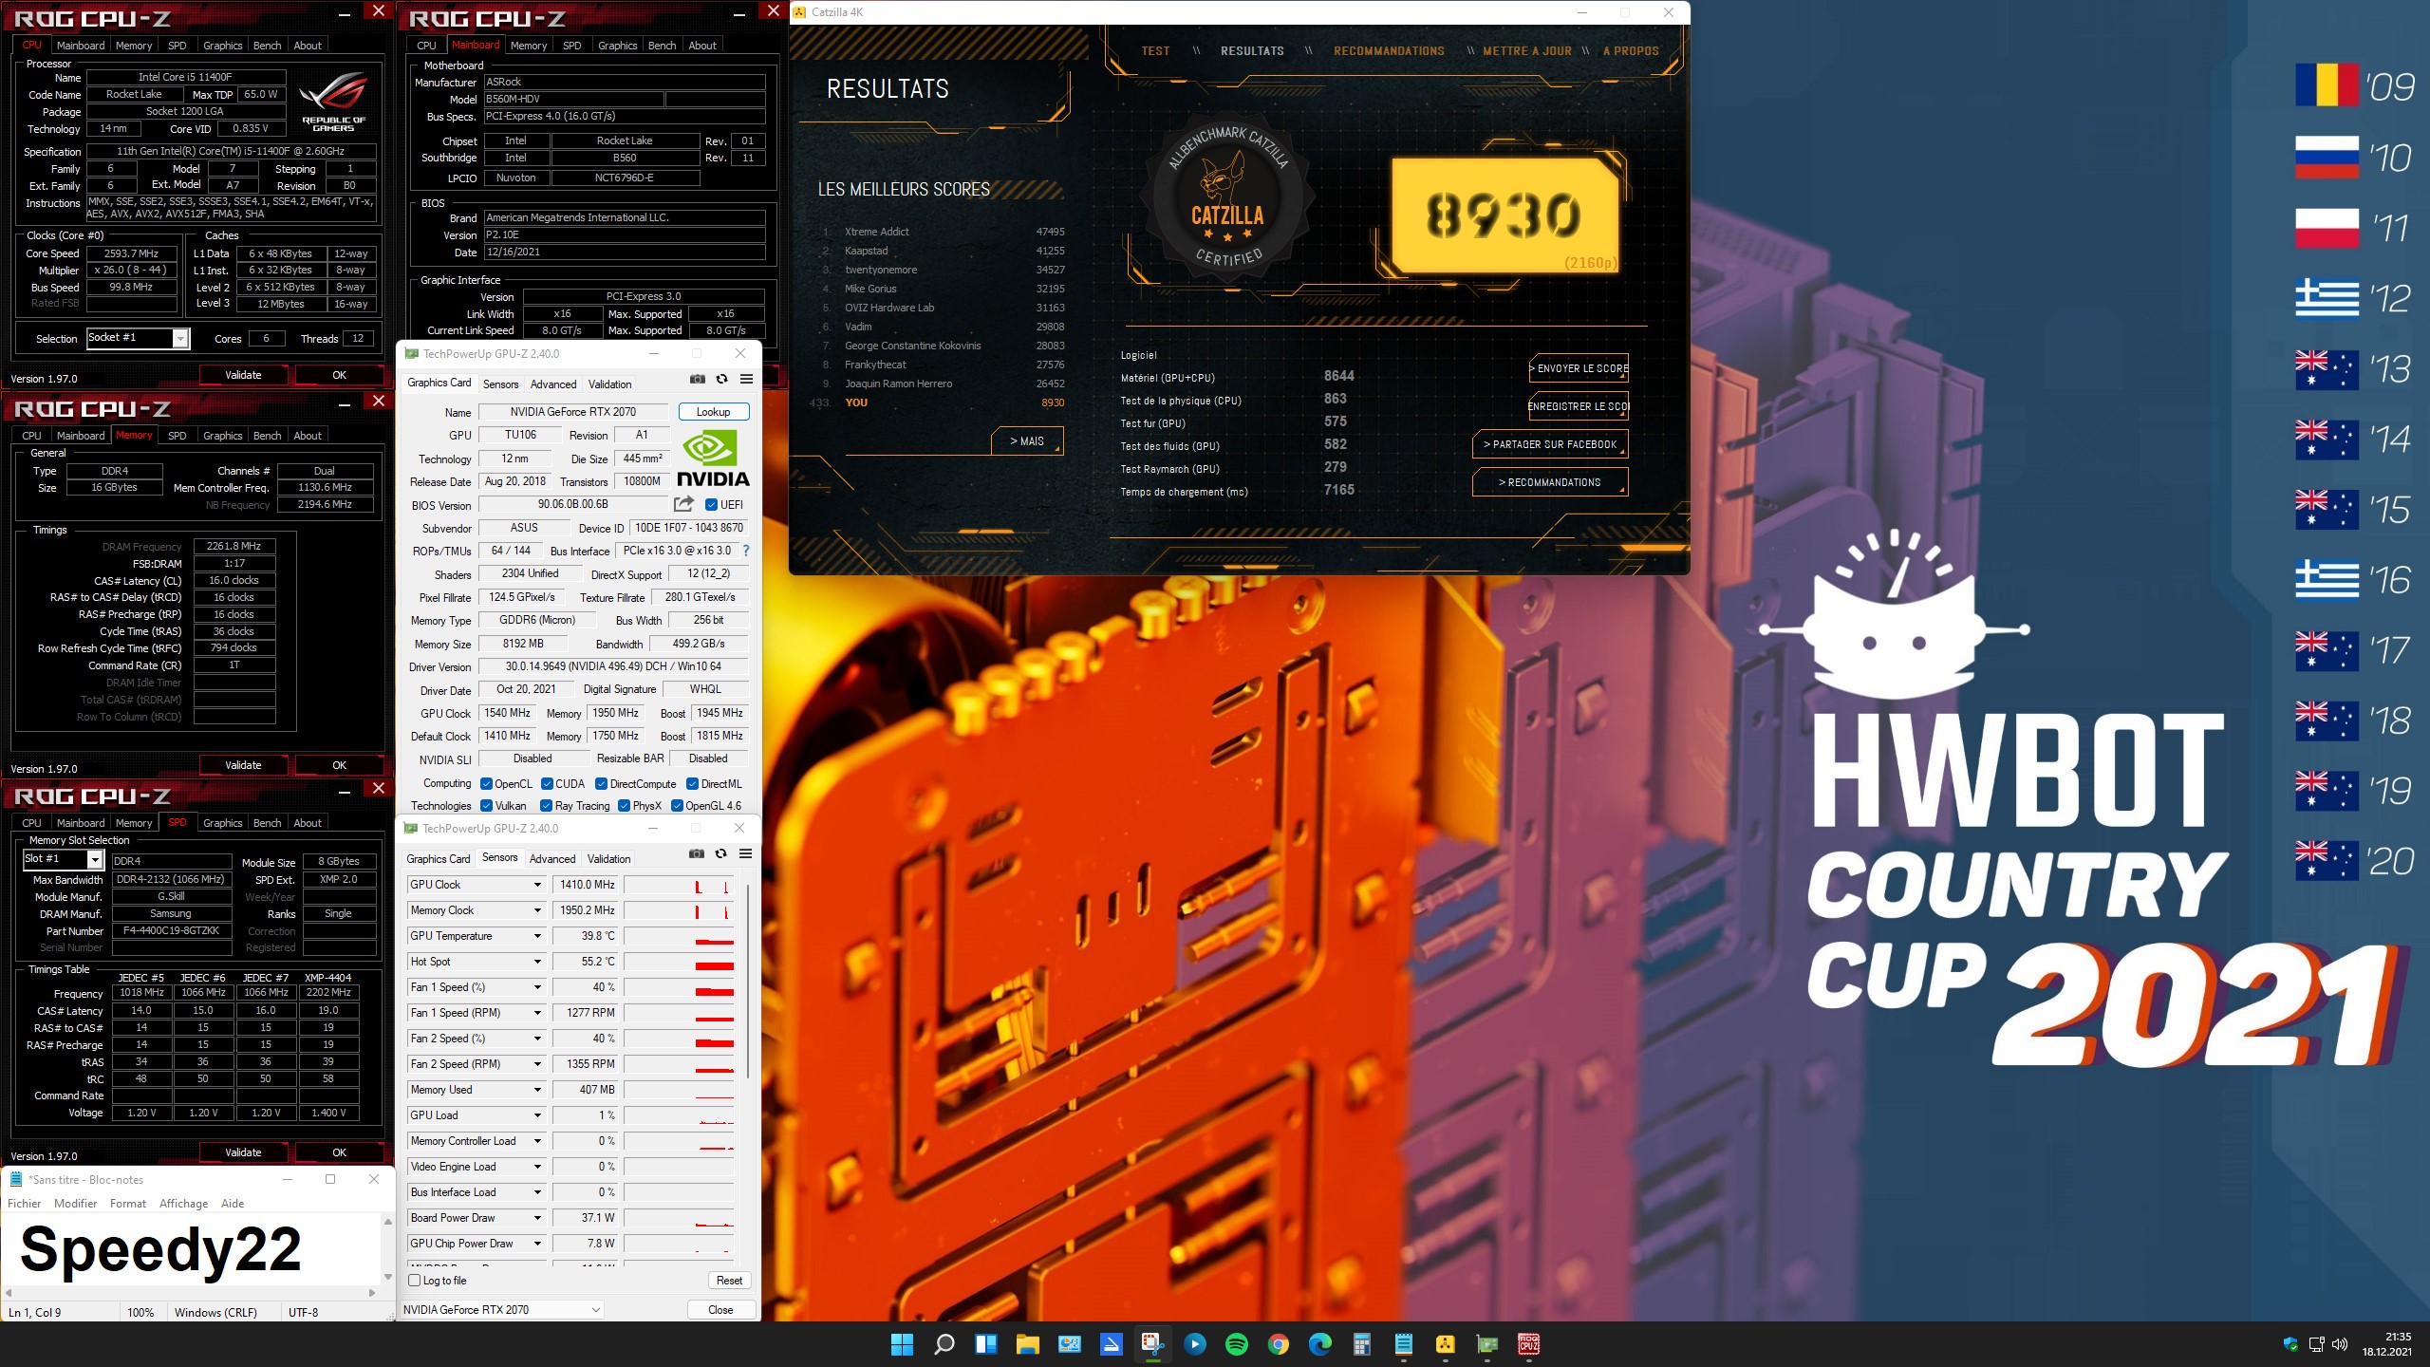The width and height of the screenshot is (2430, 1367).
Task: Open the Widgets panel from the taskbar
Action: (x=985, y=1344)
